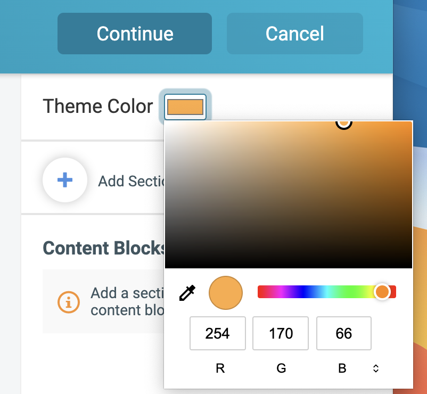The height and width of the screenshot is (394, 427).
Task: Click the orange info icon
Action: click(68, 301)
